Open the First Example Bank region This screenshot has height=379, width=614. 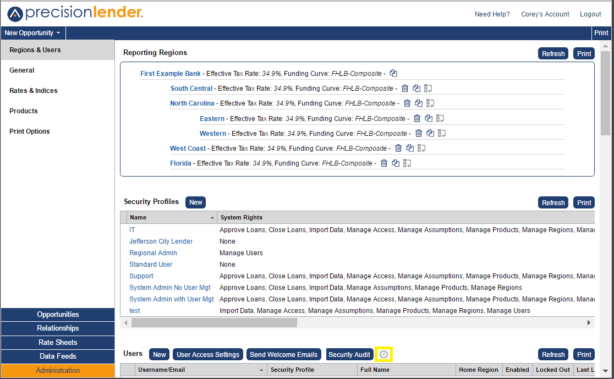coord(171,73)
